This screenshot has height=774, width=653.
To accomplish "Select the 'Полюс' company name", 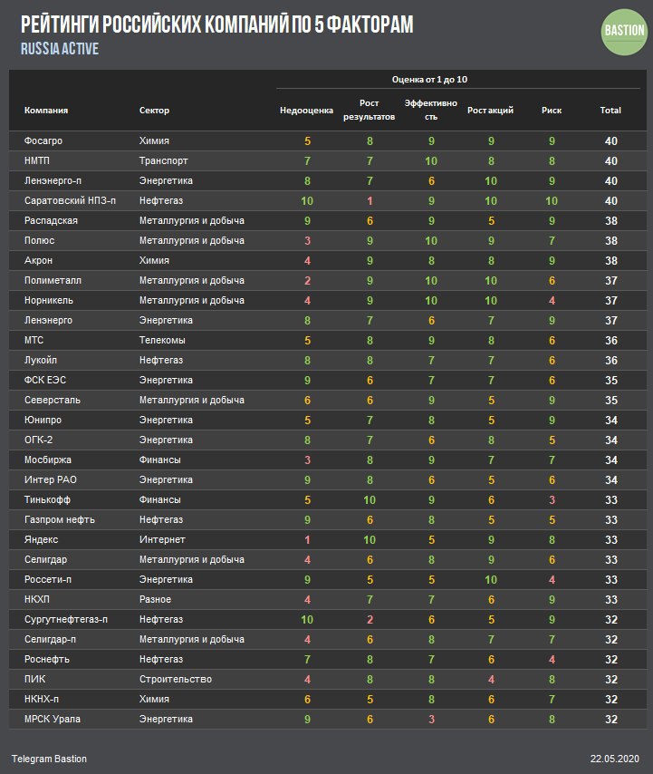I will tap(40, 240).
